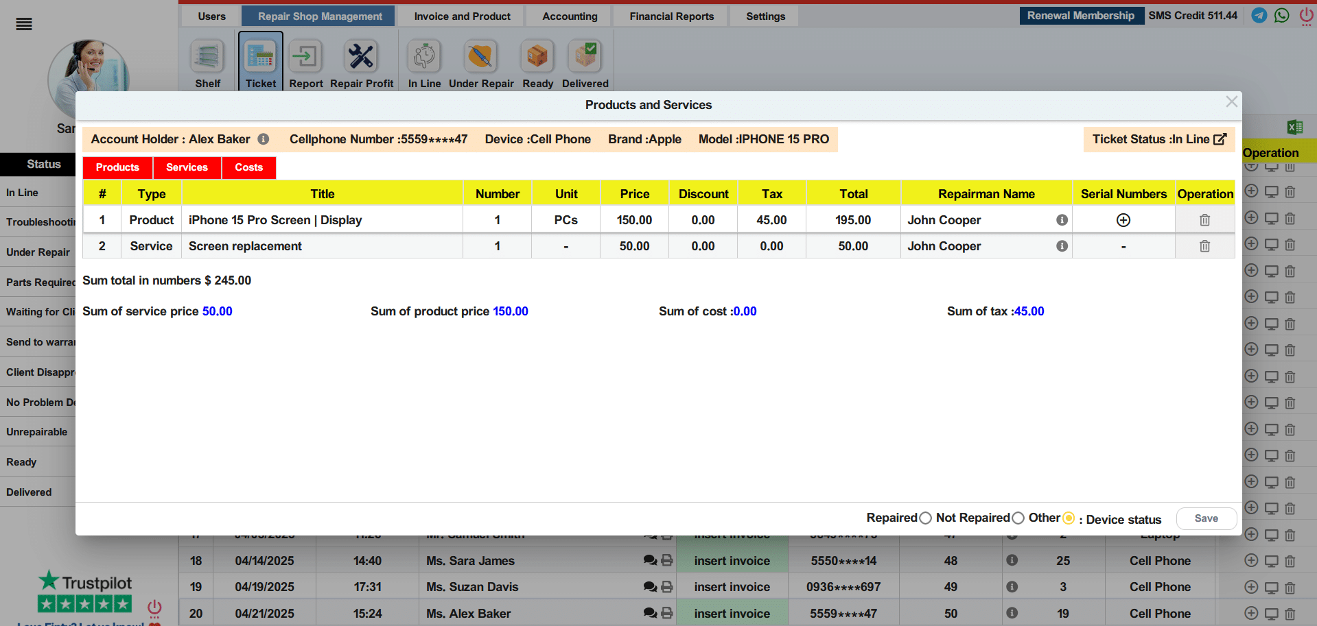Close the Products and Services dialog
Screen dimensions: 1317x626
[x=1231, y=101]
